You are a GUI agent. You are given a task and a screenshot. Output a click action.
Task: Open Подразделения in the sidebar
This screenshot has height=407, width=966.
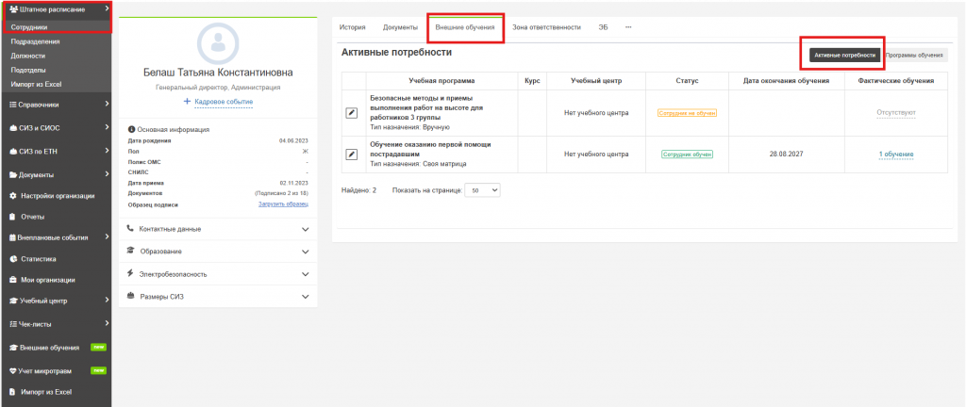(36, 41)
